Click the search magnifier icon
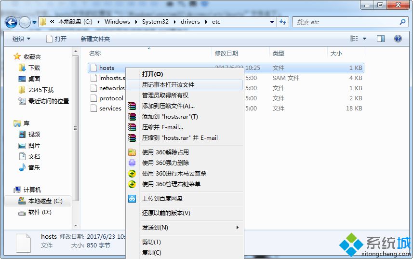 pyautogui.click(x=402, y=22)
